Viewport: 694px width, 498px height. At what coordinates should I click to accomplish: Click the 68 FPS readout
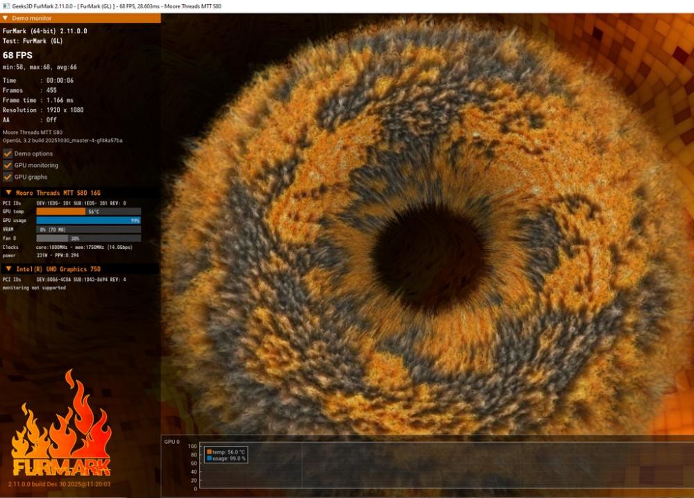click(x=17, y=54)
